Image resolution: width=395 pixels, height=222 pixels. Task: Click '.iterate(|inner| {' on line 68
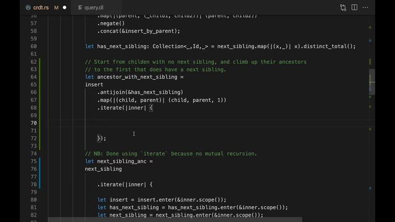(x=125, y=108)
